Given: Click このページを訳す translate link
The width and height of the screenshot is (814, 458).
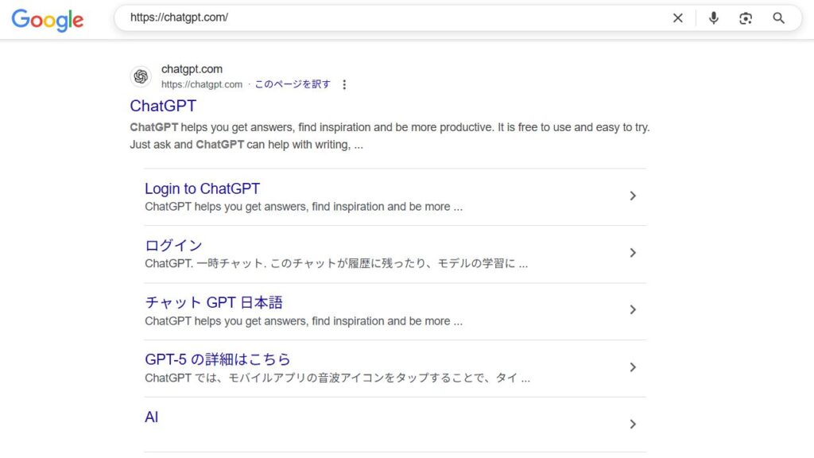Looking at the screenshot, I should coord(293,84).
